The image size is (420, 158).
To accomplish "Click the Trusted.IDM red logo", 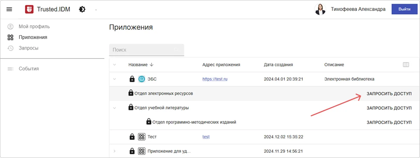I will 29,9.
